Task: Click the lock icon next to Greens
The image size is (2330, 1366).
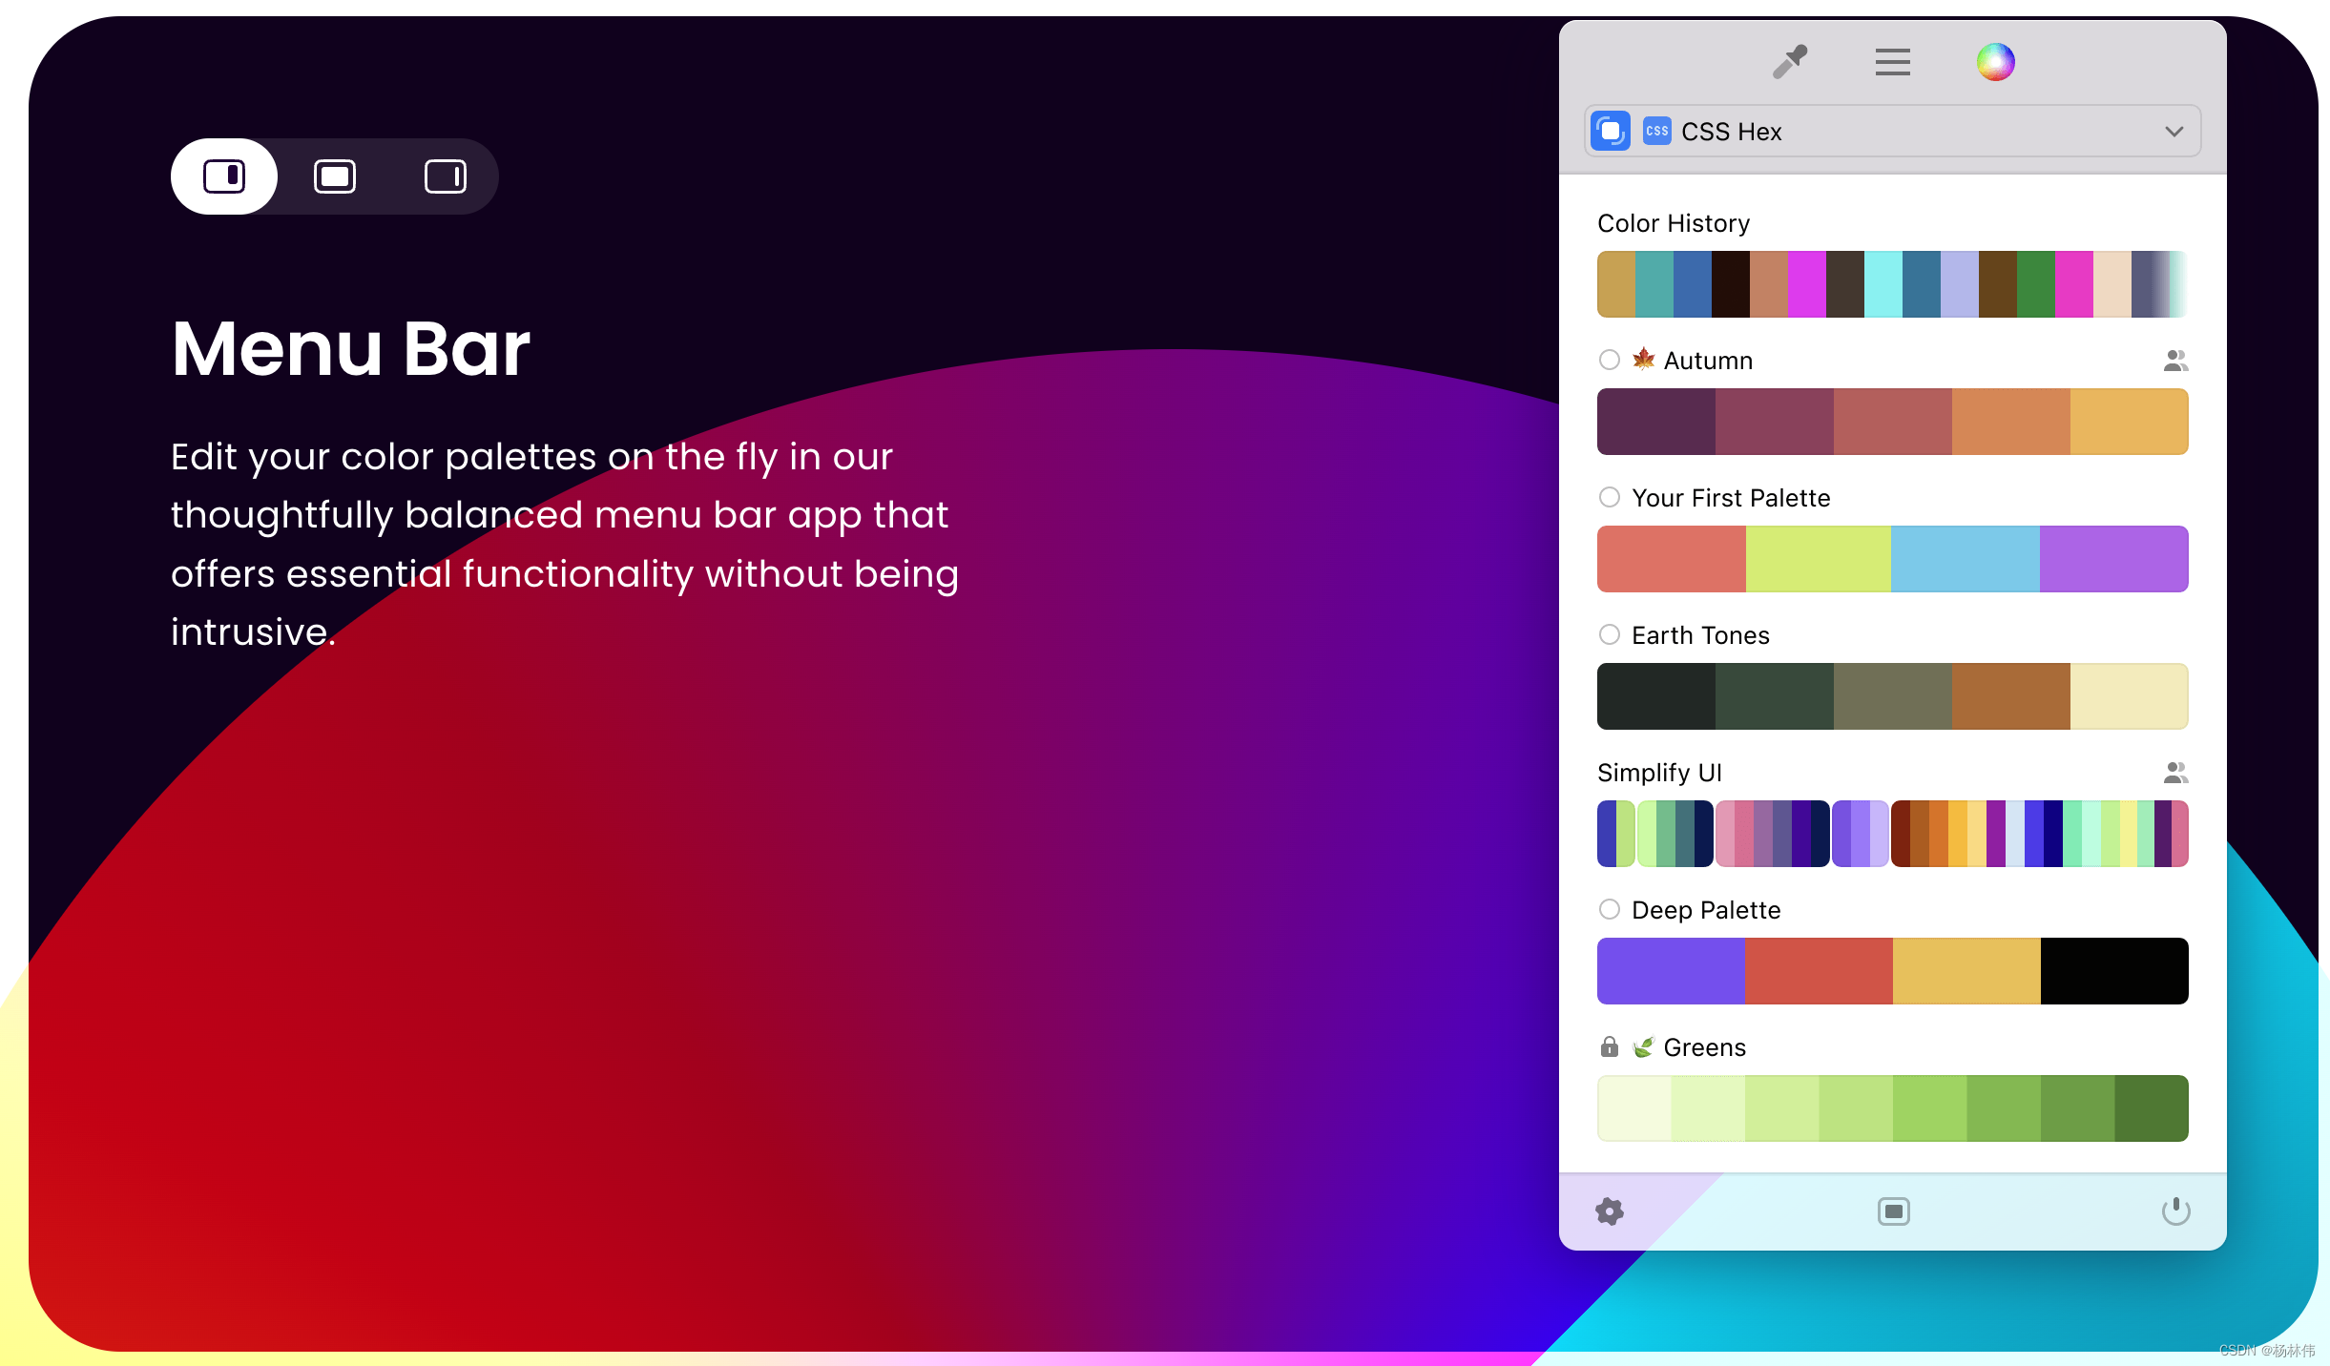Action: (1610, 1047)
